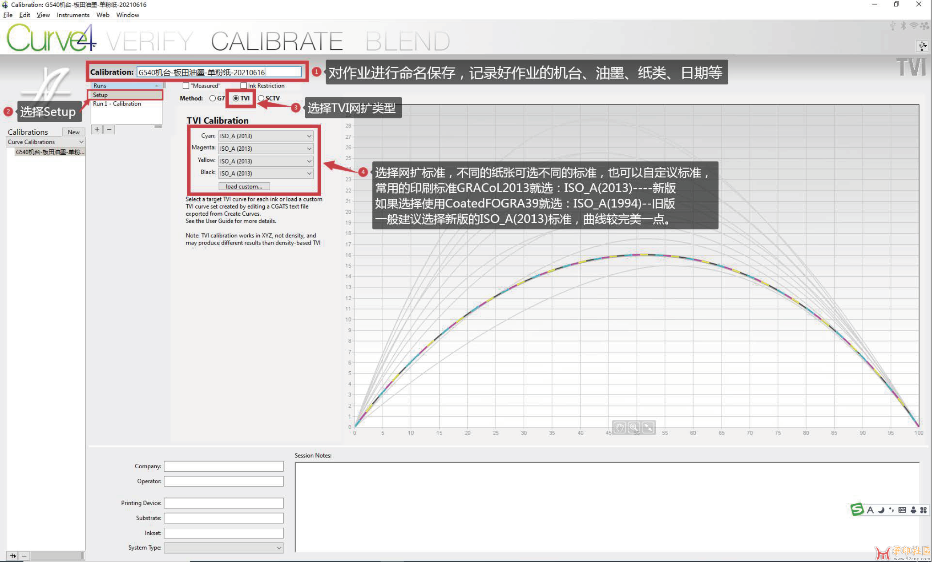Open the View menu
Viewport: 932px width, 562px height.
tap(43, 15)
